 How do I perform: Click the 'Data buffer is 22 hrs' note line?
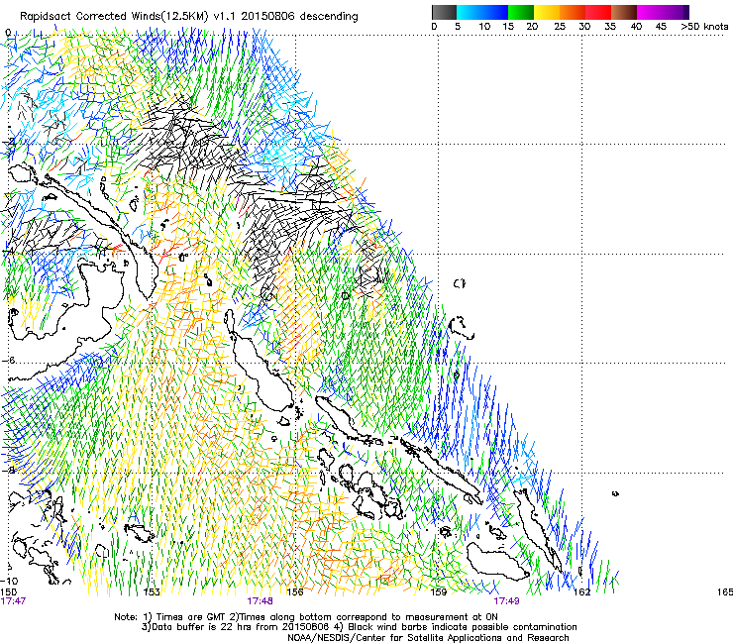point(359,627)
